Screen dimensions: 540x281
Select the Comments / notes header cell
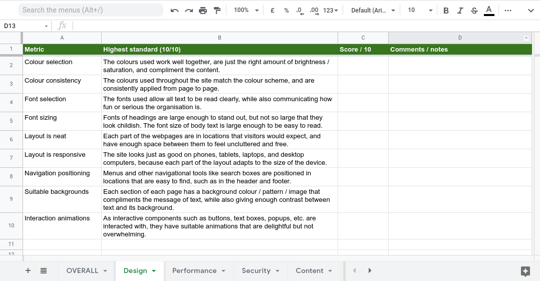coord(460,49)
